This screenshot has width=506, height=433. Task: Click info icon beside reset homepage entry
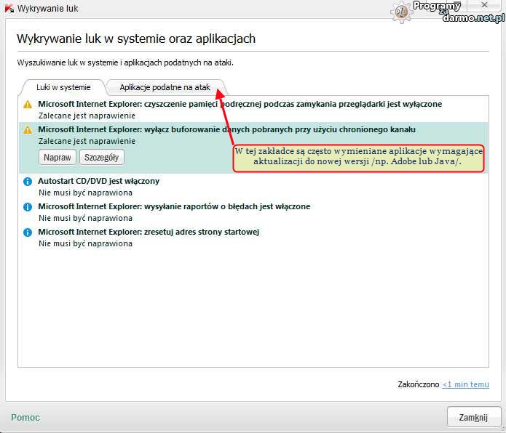(x=28, y=232)
